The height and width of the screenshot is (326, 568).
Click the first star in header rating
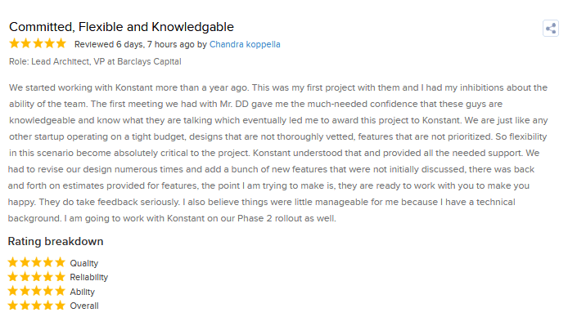tap(14, 43)
